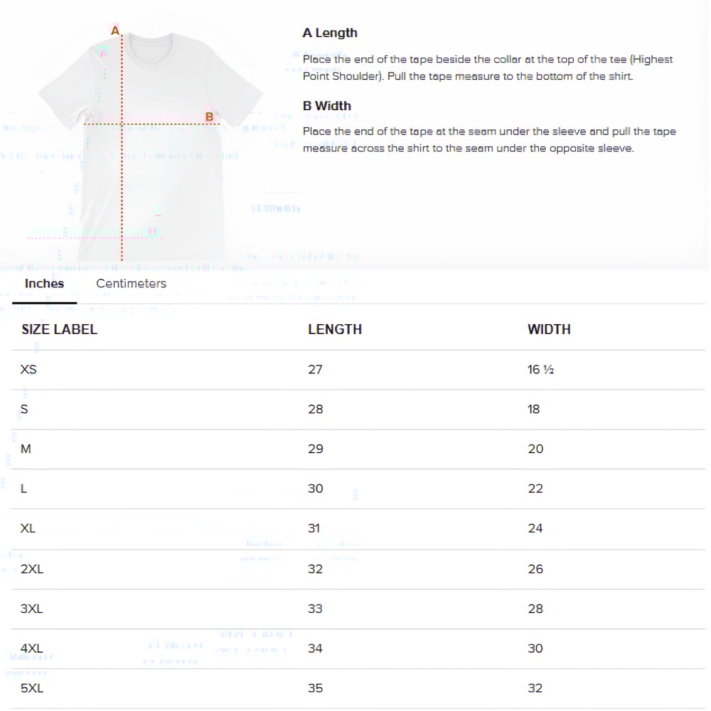Screen dimensions: 711x711
Task: Click the SIZE LABEL column header
Action: [x=59, y=329]
